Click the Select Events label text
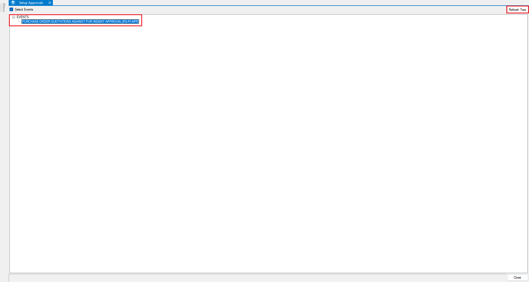This screenshot has height=282, width=529. 24,10
